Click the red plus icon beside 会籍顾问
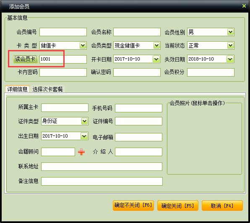 pos(81,152)
